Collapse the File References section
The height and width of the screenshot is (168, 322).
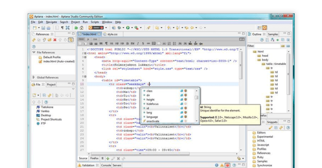pos(34,52)
